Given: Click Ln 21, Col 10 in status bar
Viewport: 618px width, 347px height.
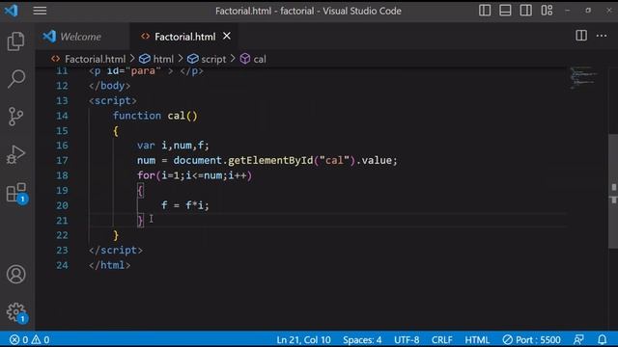Looking at the screenshot, I should click(303, 339).
